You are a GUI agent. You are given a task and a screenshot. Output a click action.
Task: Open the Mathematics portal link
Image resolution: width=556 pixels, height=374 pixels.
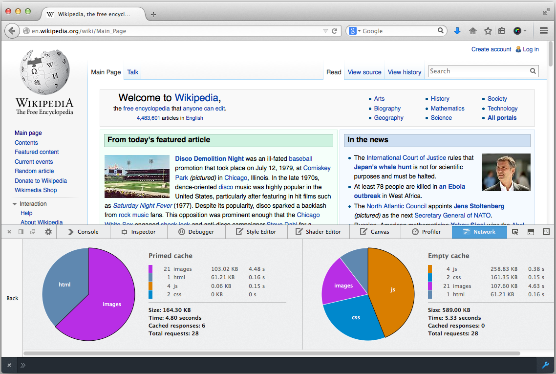[448, 108]
